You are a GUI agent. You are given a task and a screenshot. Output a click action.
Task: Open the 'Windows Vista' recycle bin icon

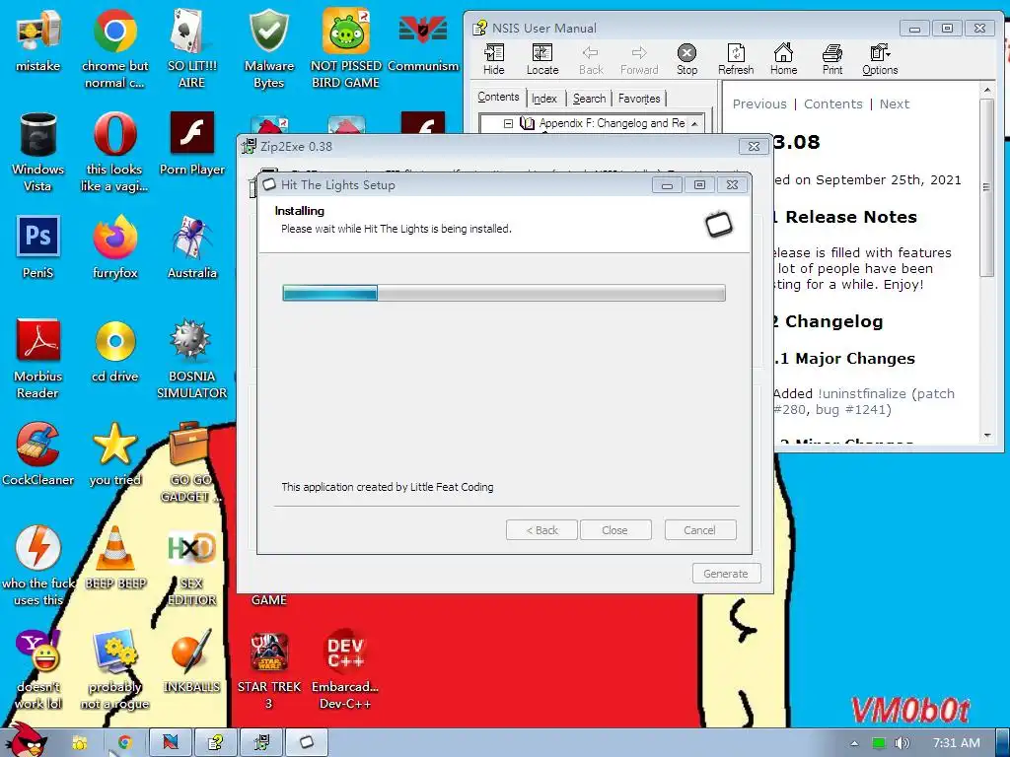click(38, 152)
